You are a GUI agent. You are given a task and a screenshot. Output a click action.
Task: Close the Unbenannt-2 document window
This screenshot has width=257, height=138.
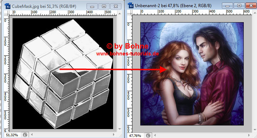pos(251,6)
